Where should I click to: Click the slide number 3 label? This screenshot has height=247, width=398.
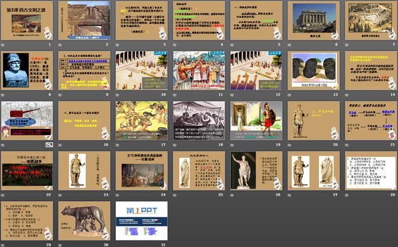165,45
